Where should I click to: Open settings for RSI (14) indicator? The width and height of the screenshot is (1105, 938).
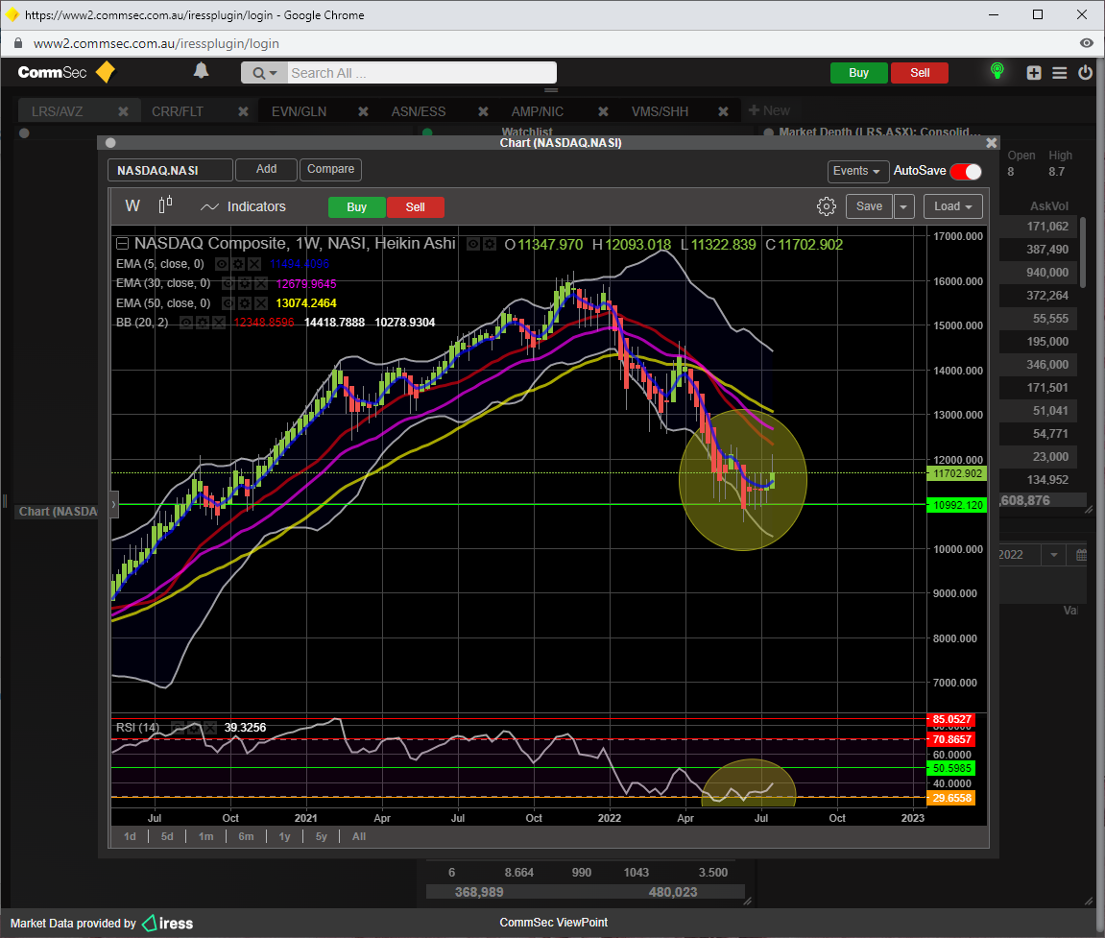pyautogui.click(x=193, y=727)
